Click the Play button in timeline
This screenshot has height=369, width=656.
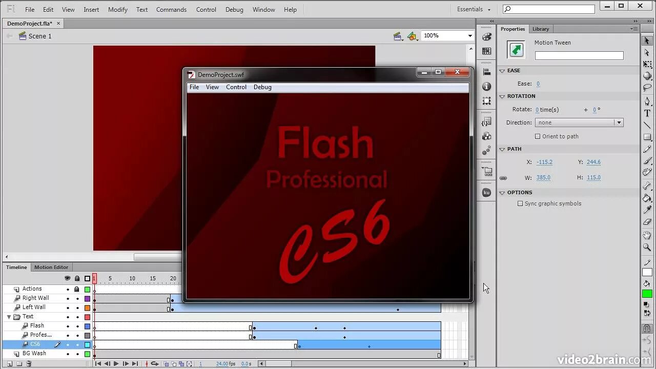coord(116,364)
